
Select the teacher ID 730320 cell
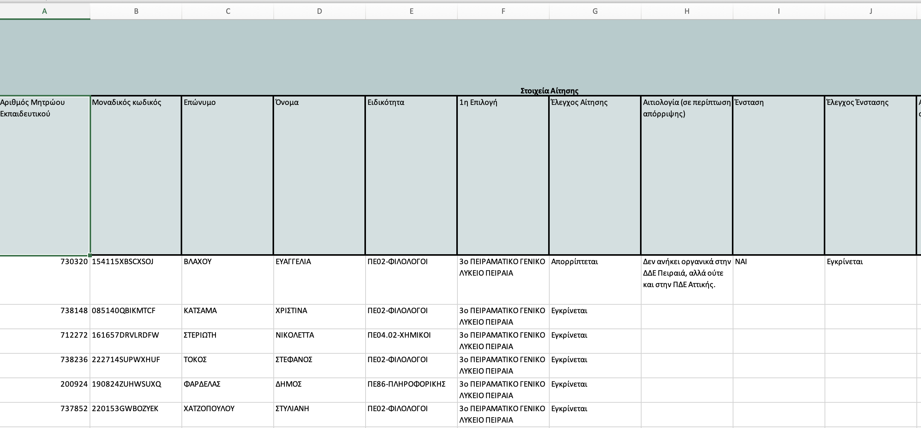click(45, 280)
